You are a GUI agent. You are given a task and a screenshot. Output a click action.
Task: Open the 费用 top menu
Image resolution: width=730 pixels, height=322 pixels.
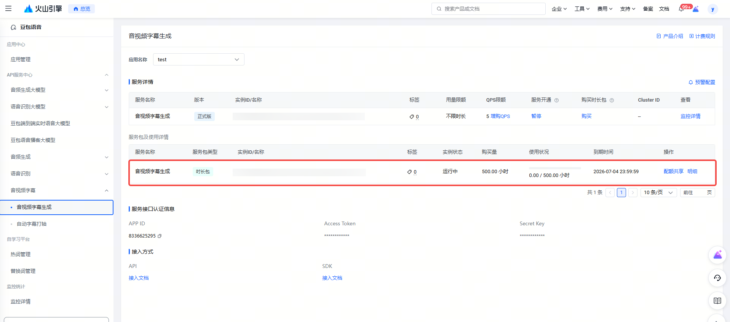pos(604,9)
